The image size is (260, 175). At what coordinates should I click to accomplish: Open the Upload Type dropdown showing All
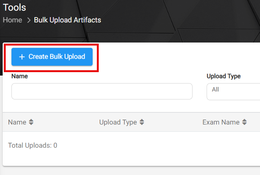pos(233,91)
